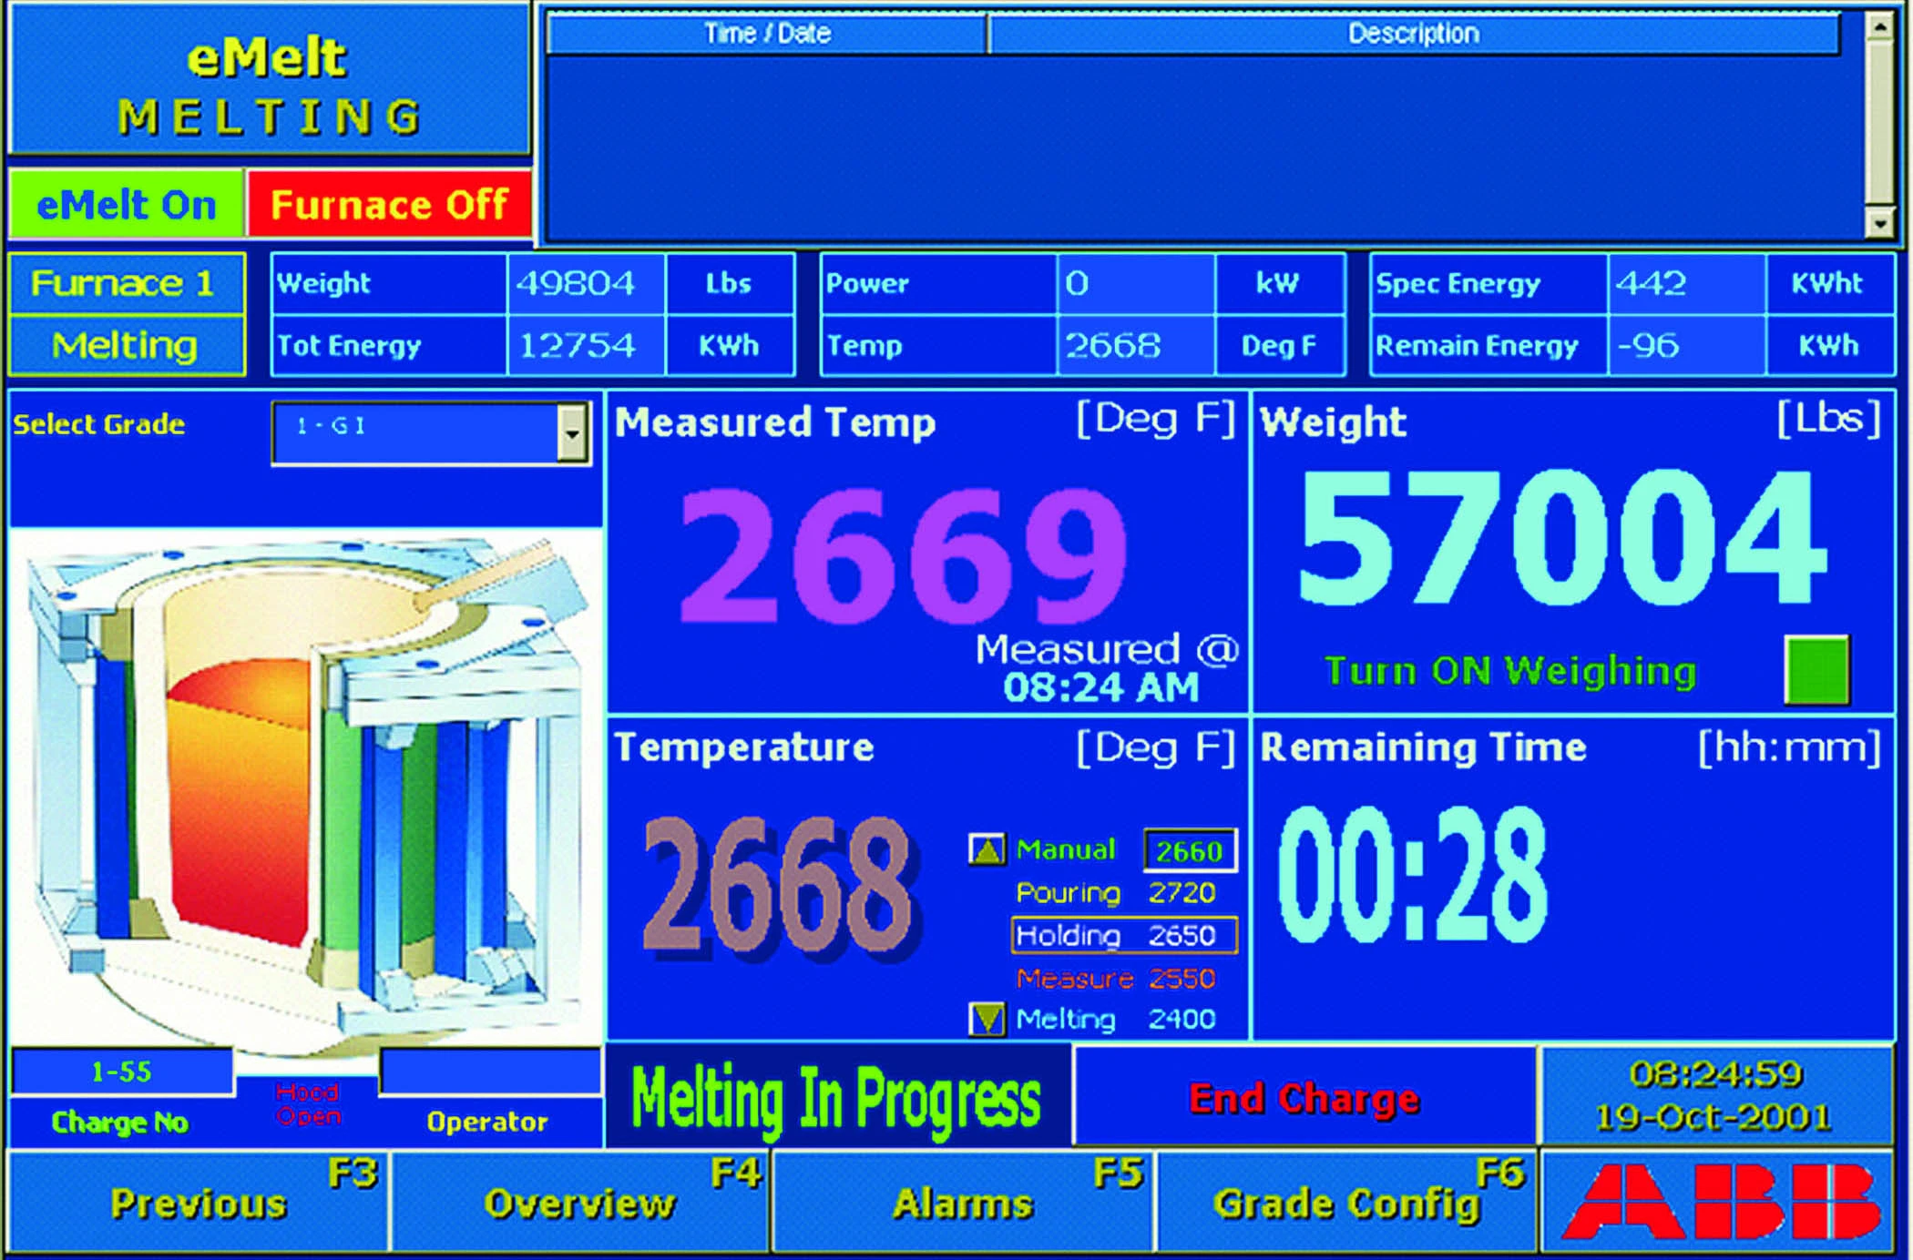Go to the F3 Previous screen
Image resolution: width=1913 pixels, height=1260 pixels.
[x=198, y=1203]
